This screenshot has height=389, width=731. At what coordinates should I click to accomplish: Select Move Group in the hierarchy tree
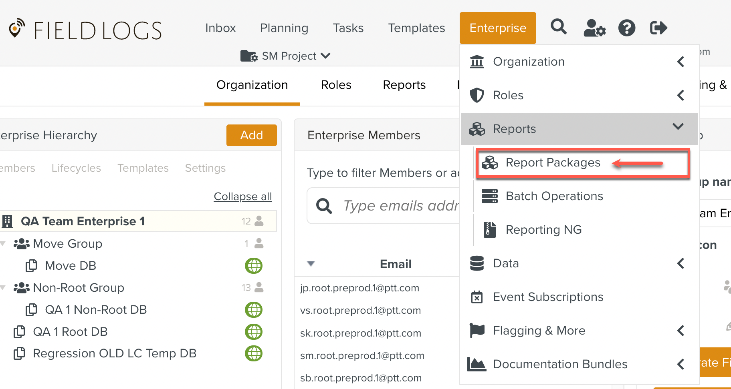point(67,244)
